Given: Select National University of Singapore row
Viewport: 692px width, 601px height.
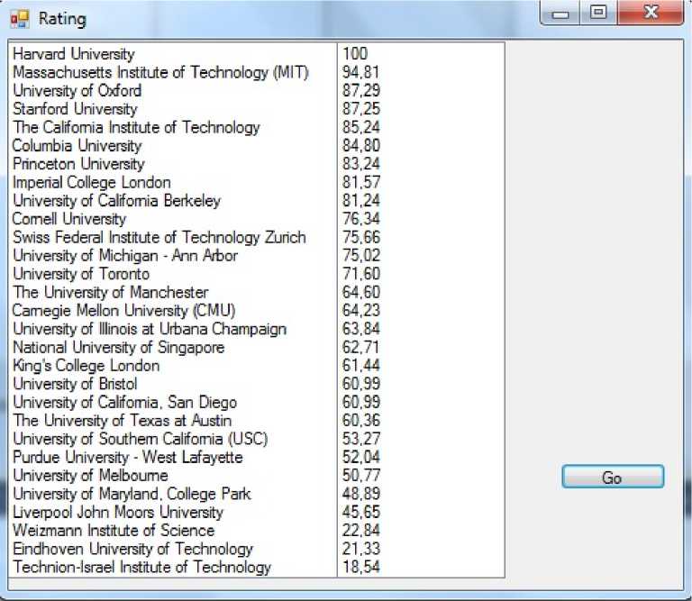Looking at the screenshot, I should coord(119,347).
